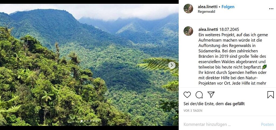
Task: Click the 'VOR 3 TAGEN' timestamp
Action: point(193,111)
